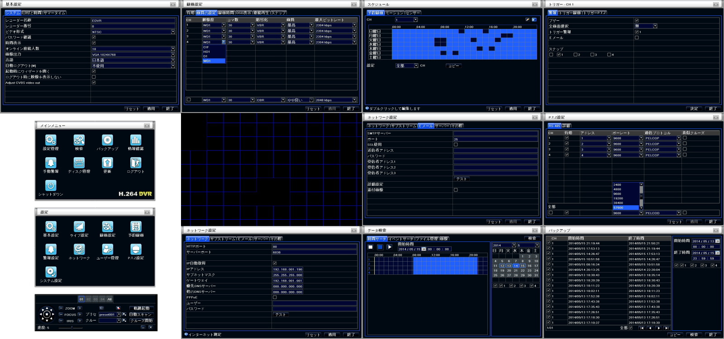
Task: Click the コピー button in スケジュール
Action: pos(453,66)
